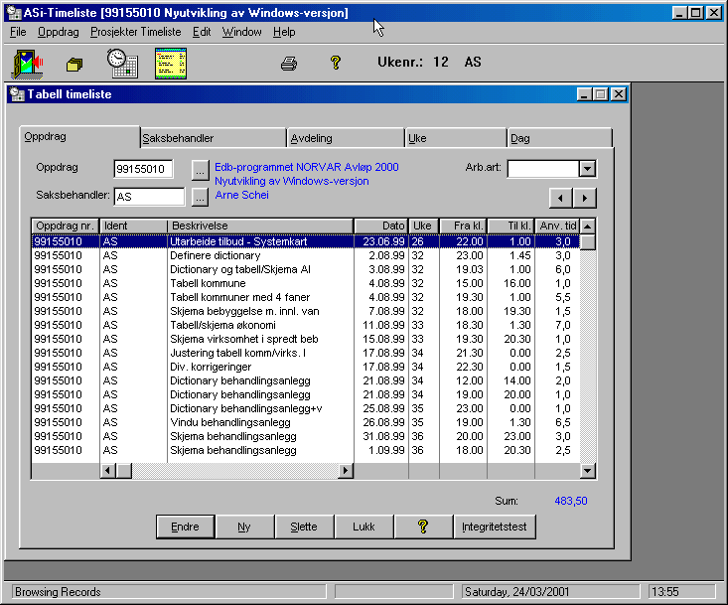Go to next record with right arrow

[585, 197]
